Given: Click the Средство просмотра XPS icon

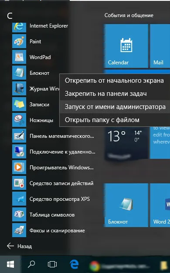Looking at the screenshot, I should [19, 199].
